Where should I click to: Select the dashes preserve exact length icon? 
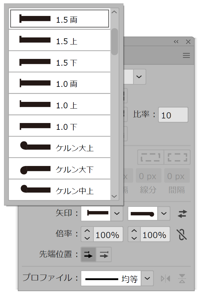(x=150, y=157)
